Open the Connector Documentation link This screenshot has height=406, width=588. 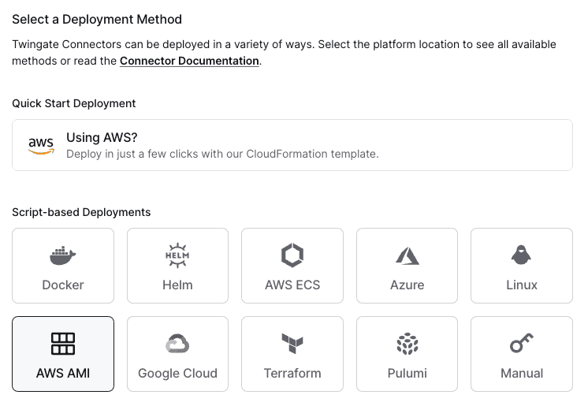(x=189, y=61)
